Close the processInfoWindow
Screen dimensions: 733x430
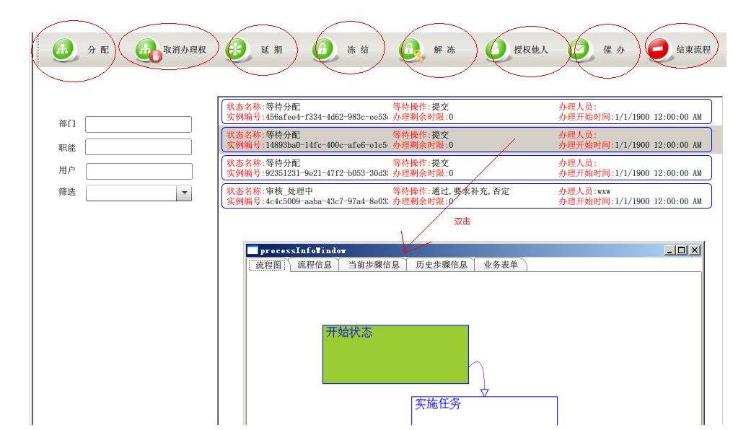[x=695, y=250]
